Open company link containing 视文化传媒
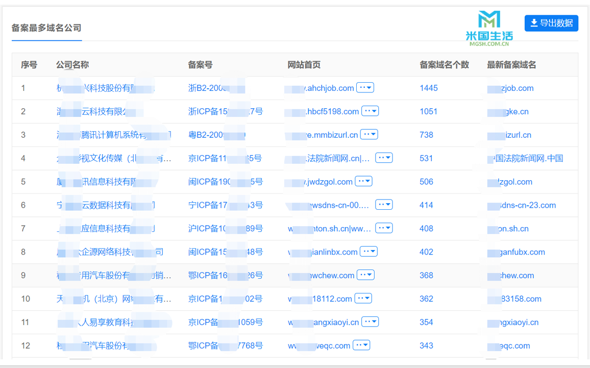The height and width of the screenshot is (368, 590). click(114, 158)
